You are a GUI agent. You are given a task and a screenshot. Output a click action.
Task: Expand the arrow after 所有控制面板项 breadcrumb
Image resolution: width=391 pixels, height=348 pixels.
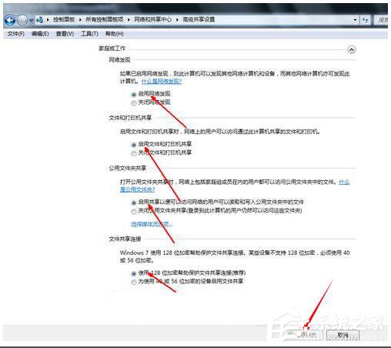tap(129, 19)
